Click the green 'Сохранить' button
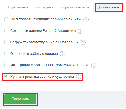This screenshot has height=109, width=126. click(x=20, y=99)
